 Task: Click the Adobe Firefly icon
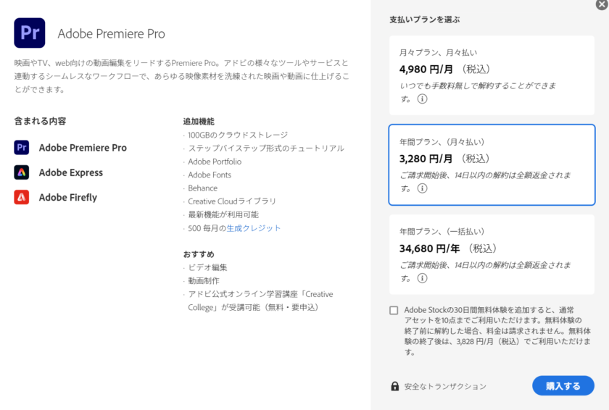22,197
